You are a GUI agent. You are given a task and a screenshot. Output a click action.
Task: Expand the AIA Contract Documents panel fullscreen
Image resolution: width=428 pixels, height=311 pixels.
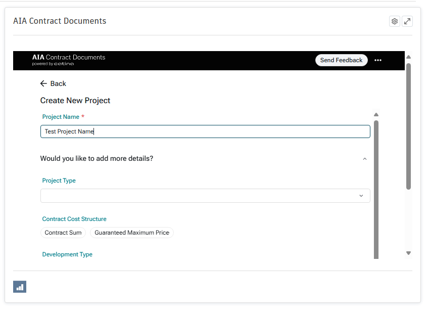pos(407,21)
